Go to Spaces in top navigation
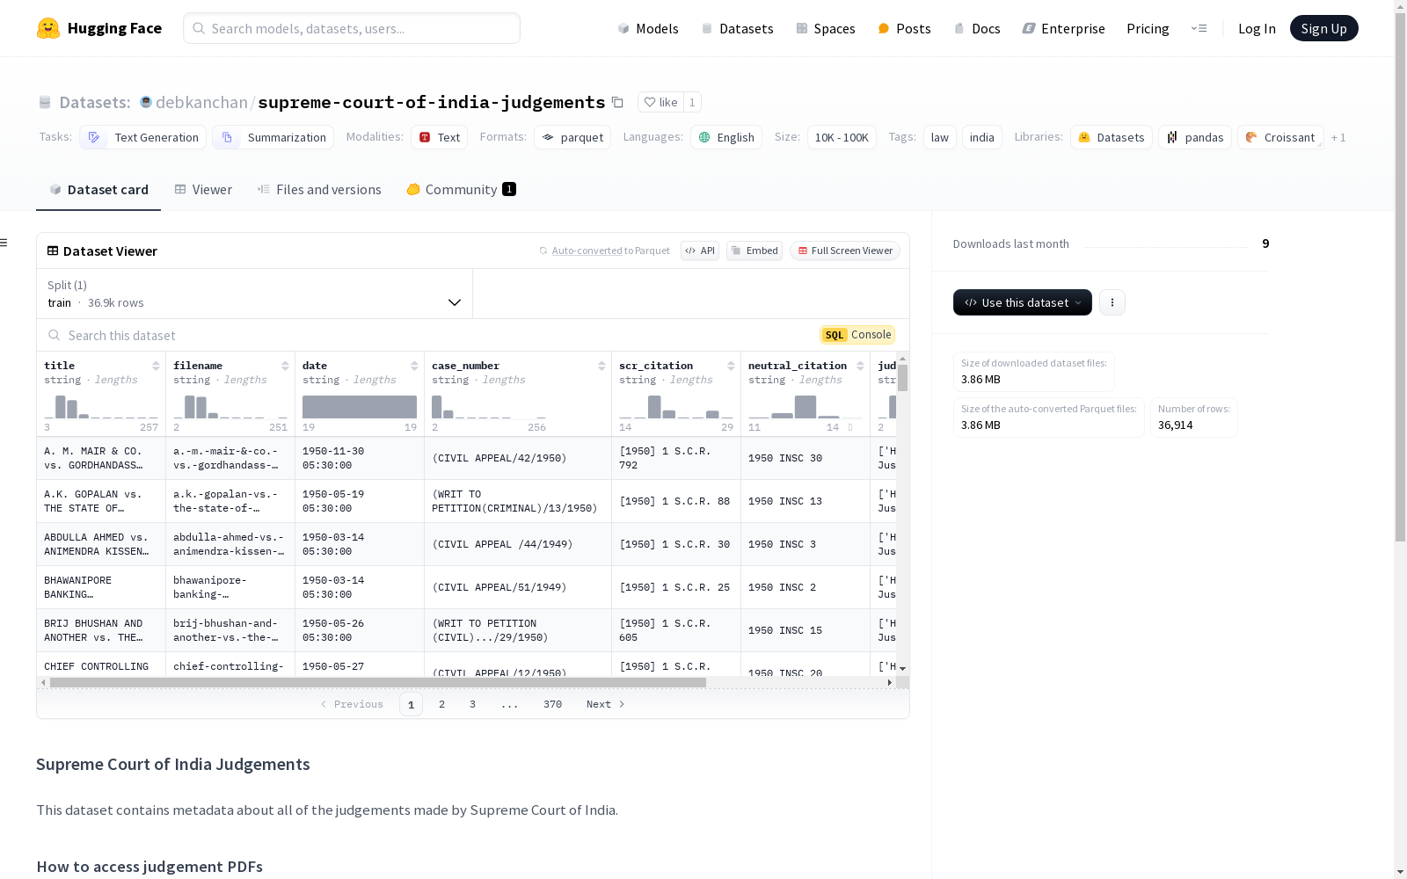 tap(826, 28)
